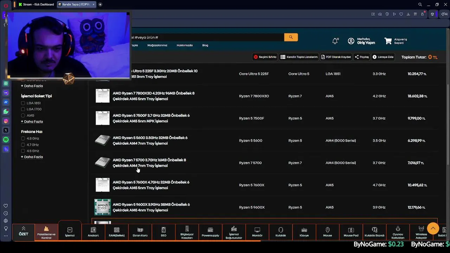
Task: Expand Daha Fazla under Frekans Hızı
Action: click(x=32, y=157)
